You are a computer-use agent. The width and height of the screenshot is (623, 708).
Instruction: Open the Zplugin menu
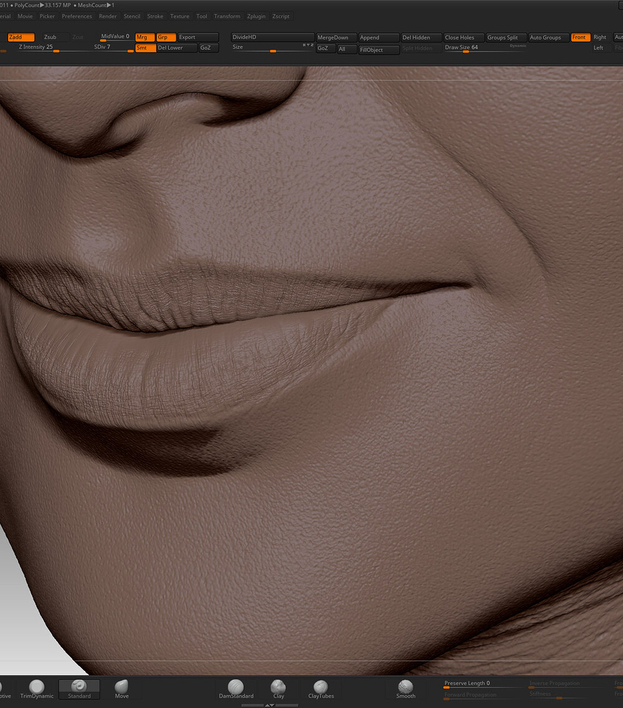257,16
